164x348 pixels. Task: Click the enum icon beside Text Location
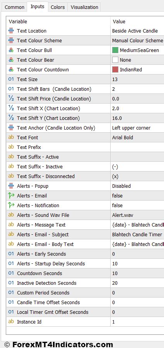11,31
